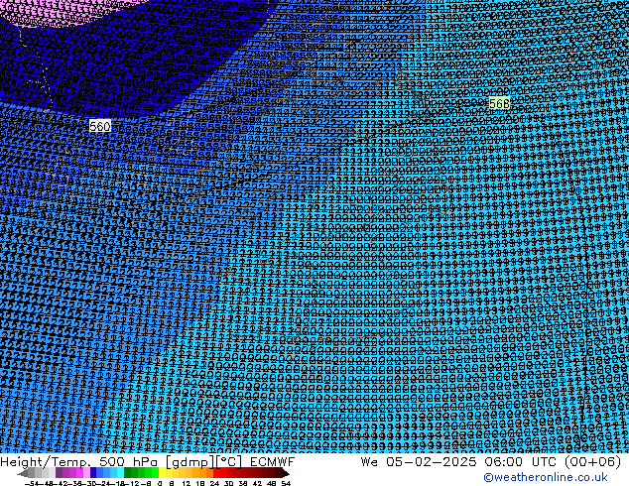Click the cyan legend swatch near -18
The height and width of the screenshot is (486, 629).
tap(120, 472)
